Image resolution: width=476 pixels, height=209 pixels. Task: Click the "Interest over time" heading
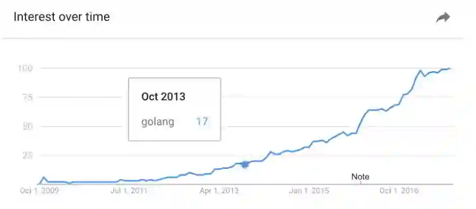tap(61, 17)
